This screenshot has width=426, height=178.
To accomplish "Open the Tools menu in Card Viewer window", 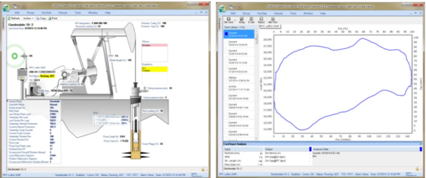I will tap(293, 13).
